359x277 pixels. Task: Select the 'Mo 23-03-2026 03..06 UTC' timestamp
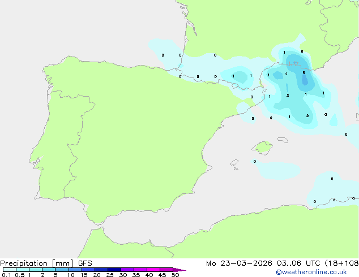point(263,263)
